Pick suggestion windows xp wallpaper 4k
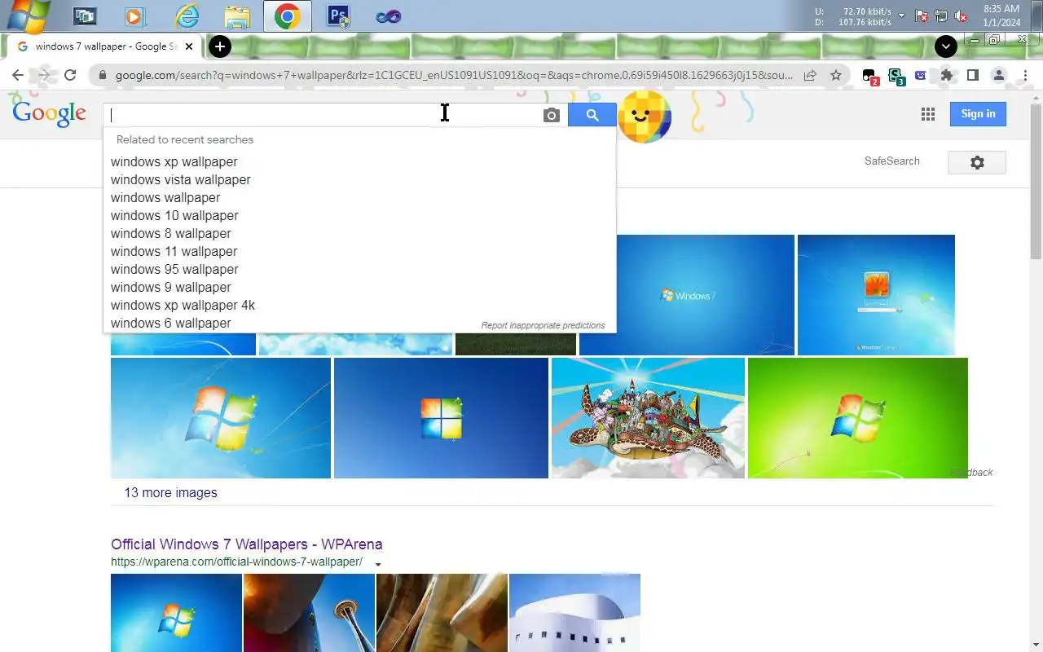 (359, 305)
